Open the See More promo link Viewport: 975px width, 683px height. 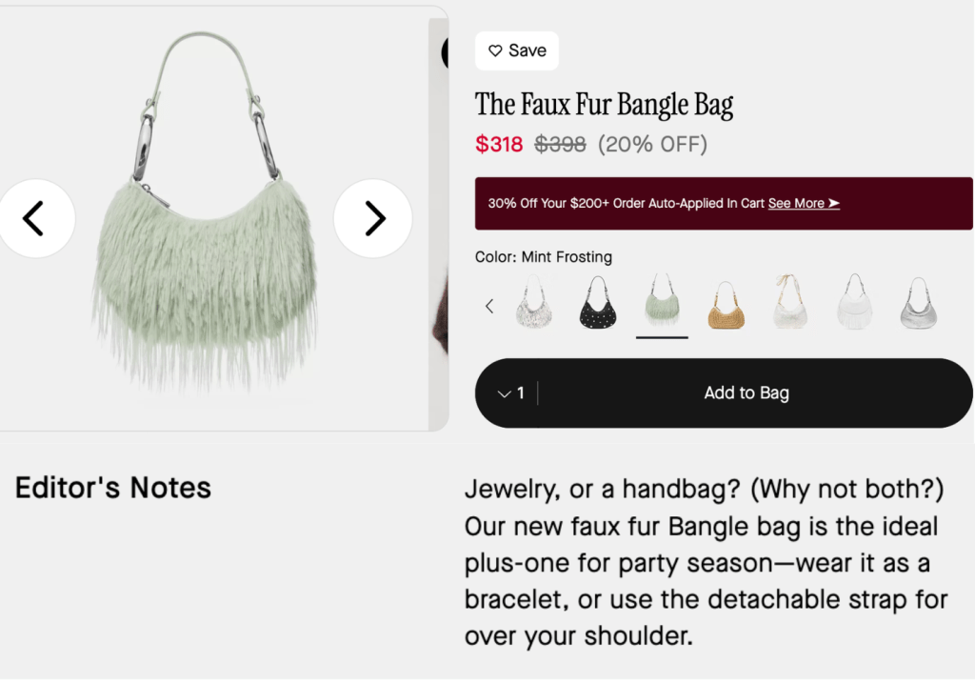pyautogui.click(x=804, y=203)
